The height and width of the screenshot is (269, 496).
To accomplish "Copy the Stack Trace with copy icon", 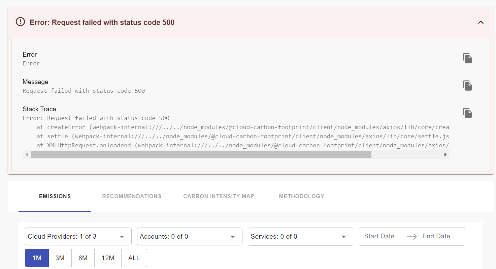I will [467, 113].
